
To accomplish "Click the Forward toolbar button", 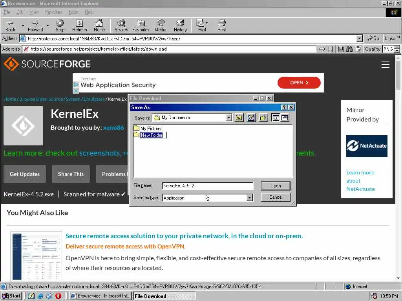I will pyautogui.click(x=35, y=26).
